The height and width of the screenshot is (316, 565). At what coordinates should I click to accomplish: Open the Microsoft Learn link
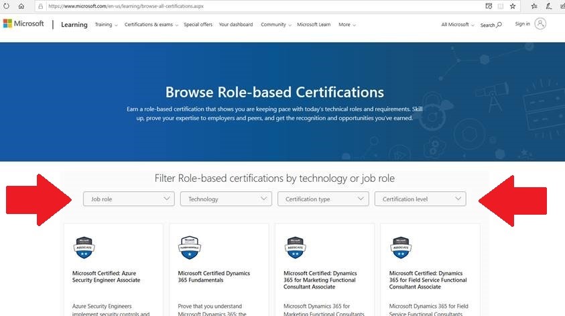314,25
